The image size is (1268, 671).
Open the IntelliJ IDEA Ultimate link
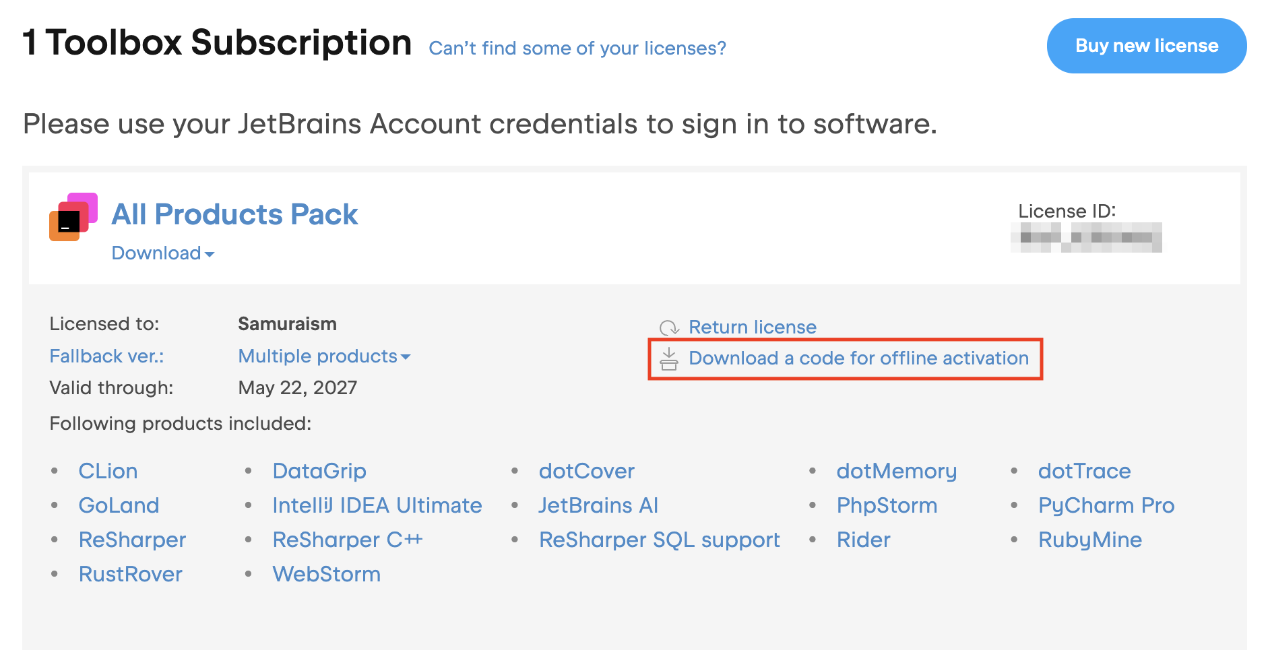(x=377, y=505)
